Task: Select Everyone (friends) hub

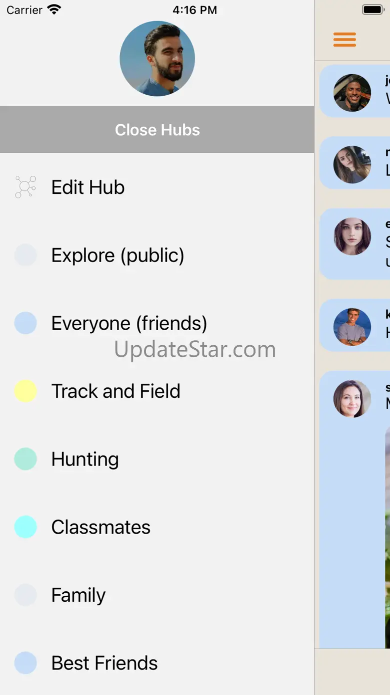Action: coord(157,323)
